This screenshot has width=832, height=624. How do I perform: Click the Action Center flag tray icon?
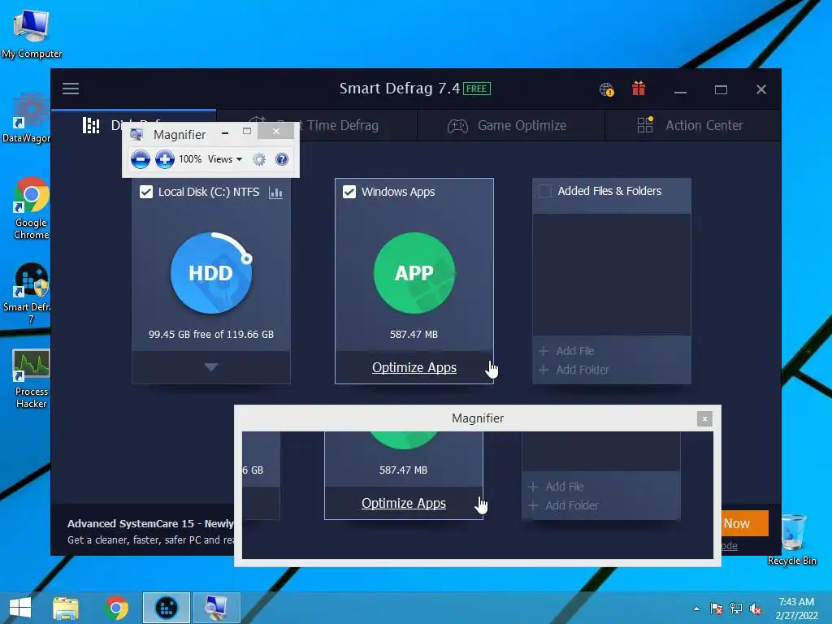coord(717,609)
